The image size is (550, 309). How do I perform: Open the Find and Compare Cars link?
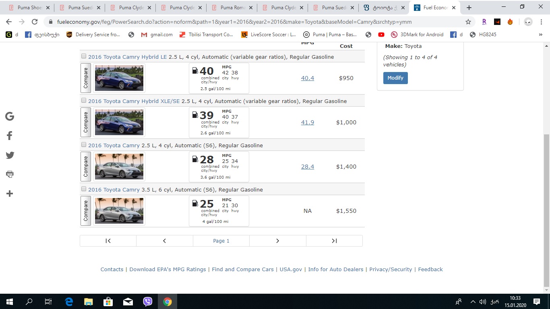point(243,270)
